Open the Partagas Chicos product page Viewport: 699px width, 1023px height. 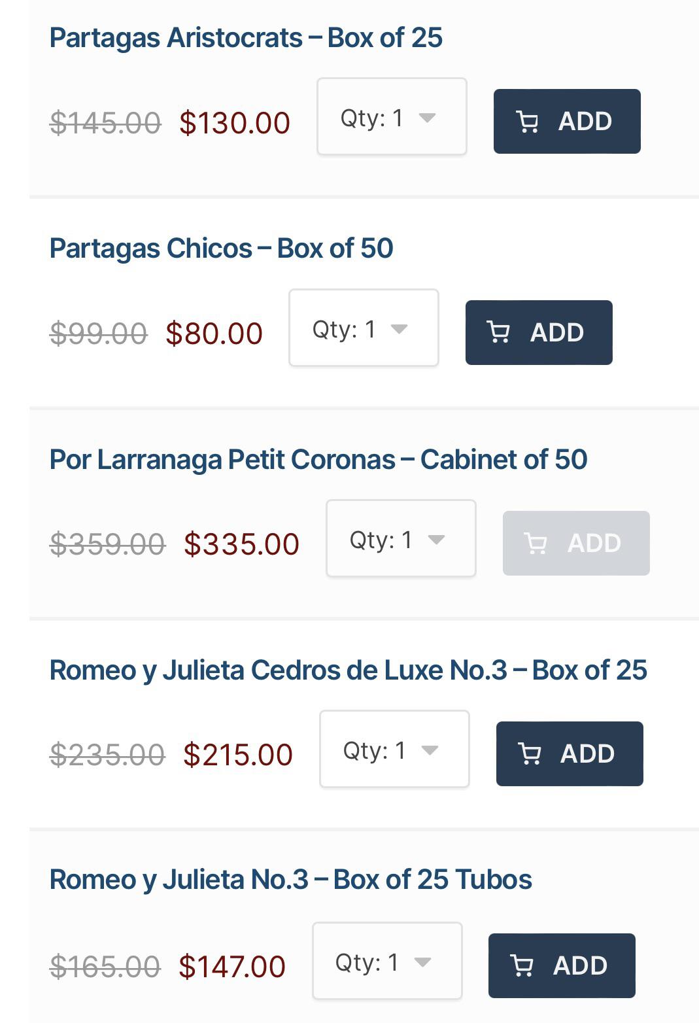pos(222,248)
